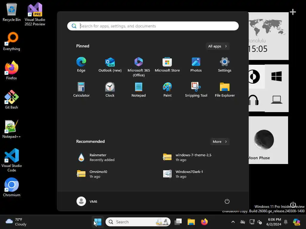Image resolution: width=306 pixels, height=229 pixels.
Task: Open the notification bell icon
Action: coord(286,222)
